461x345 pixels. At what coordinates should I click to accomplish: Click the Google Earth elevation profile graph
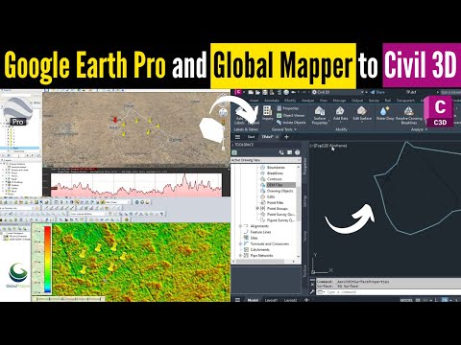pyautogui.click(x=136, y=185)
